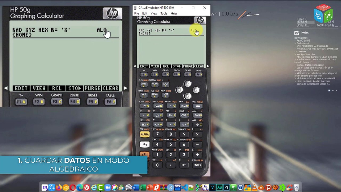Open the Edit menu in emulator window

tap(145, 14)
